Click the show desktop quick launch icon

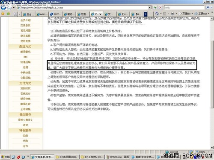click(x=14, y=157)
